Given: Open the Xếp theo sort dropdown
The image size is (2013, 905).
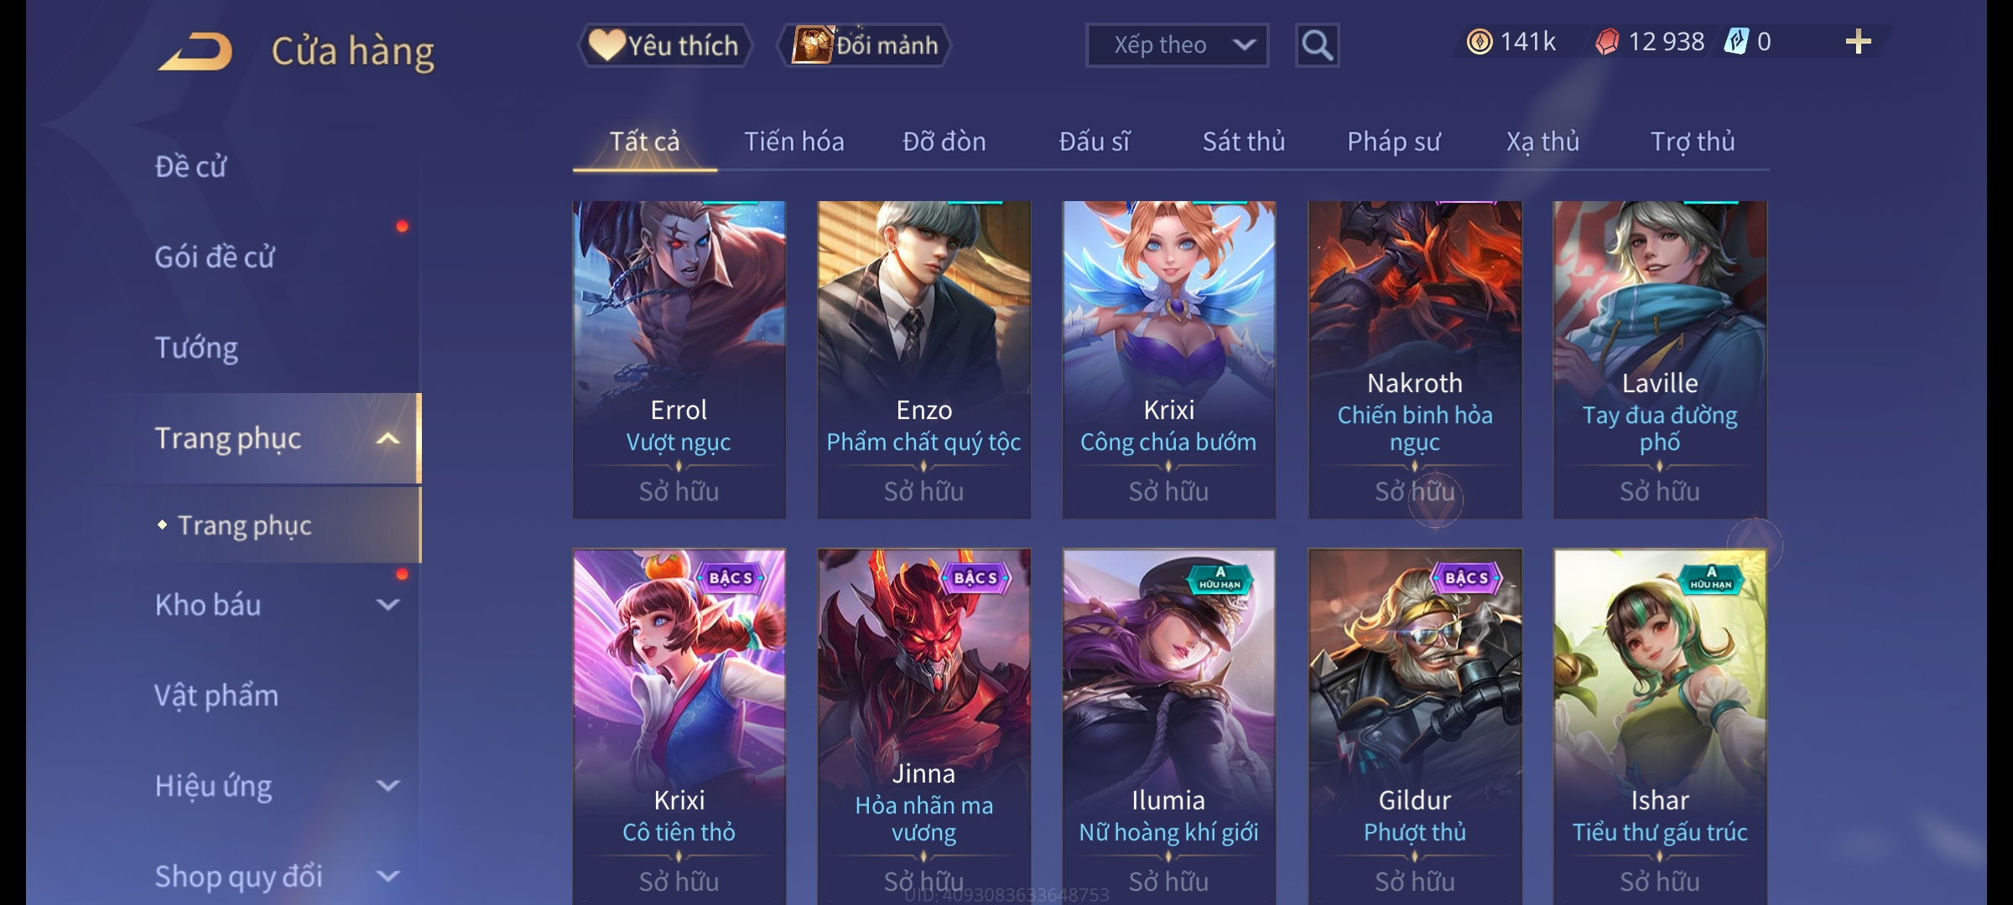Looking at the screenshot, I should 1177,45.
